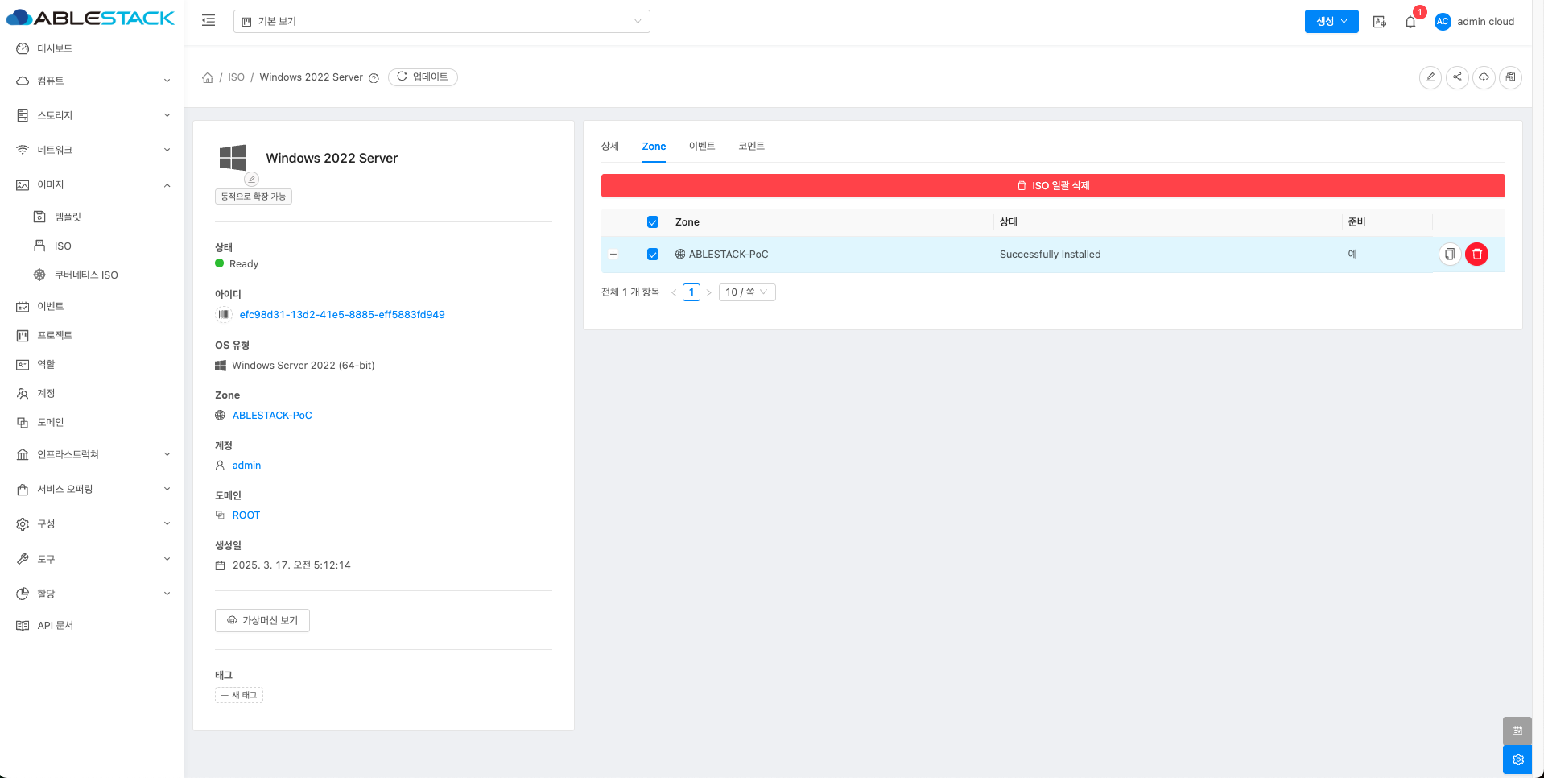Click the red delete ISO trash icon
1544x778 pixels.
(x=1476, y=255)
